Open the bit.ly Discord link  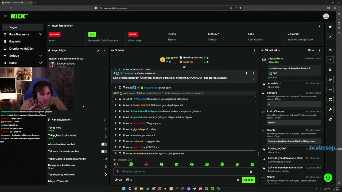(189, 78)
